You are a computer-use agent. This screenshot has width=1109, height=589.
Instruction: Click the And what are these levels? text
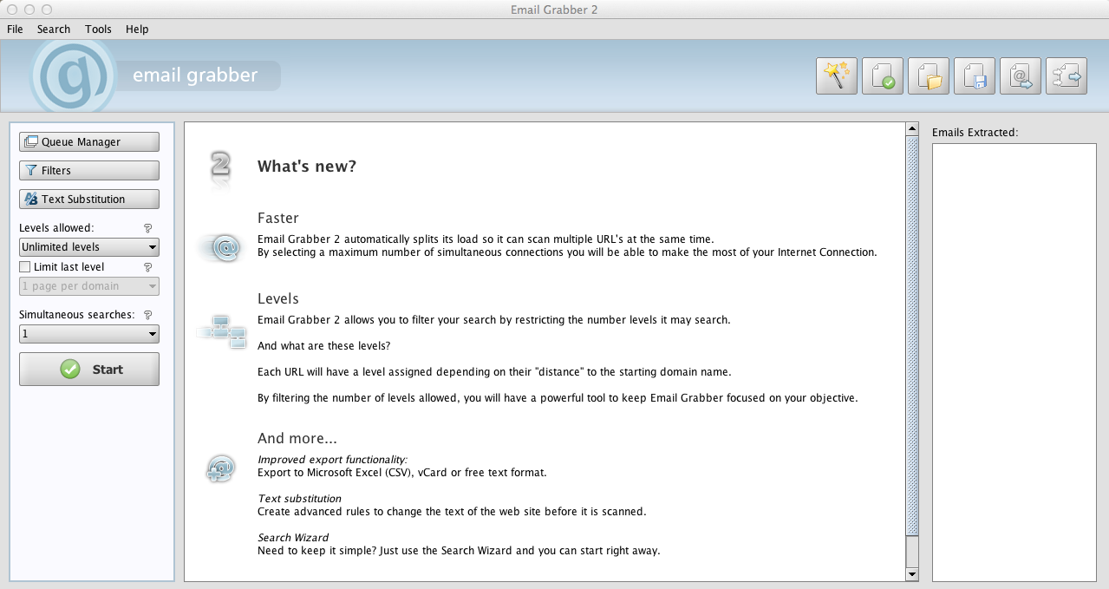324,345
